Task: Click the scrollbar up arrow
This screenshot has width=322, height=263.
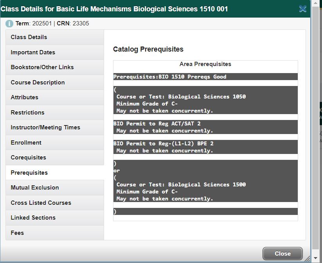Action: point(315,3)
